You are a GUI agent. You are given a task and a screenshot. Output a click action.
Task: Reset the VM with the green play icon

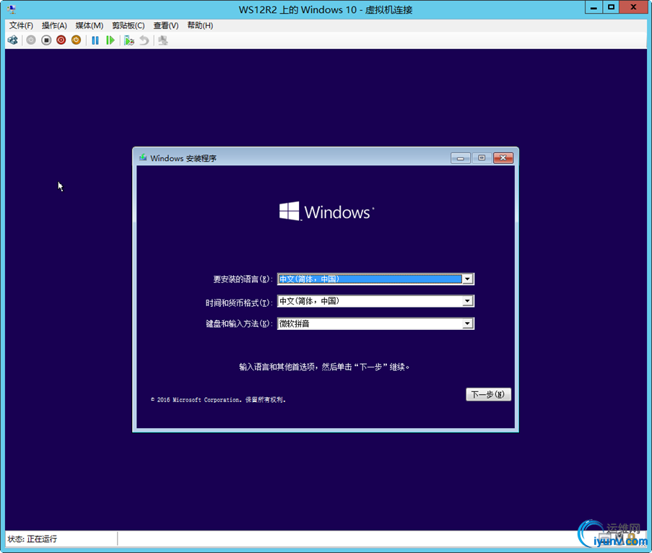tap(110, 40)
